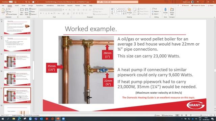The height and width of the screenshot is (121, 216).
Task: Select the Normal view icon in status bar
Action: [177, 115]
